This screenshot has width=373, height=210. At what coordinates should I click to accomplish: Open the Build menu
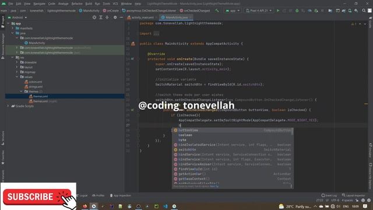coord(89,3)
